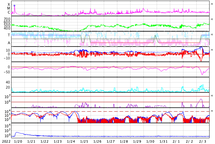Select the 1/27 date label
This screenshot has height=144, width=215.
(111, 142)
